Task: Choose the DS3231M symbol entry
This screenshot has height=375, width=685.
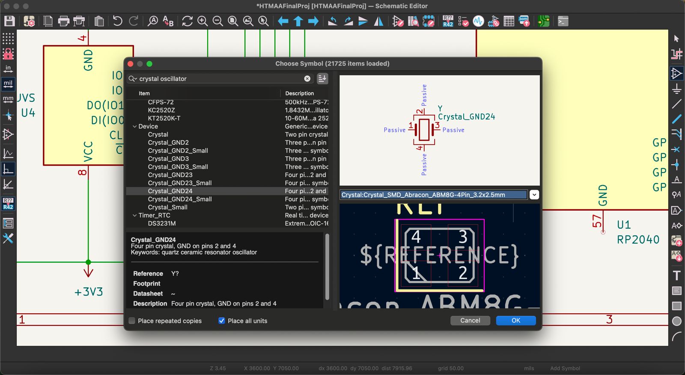Action: coord(162,223)
